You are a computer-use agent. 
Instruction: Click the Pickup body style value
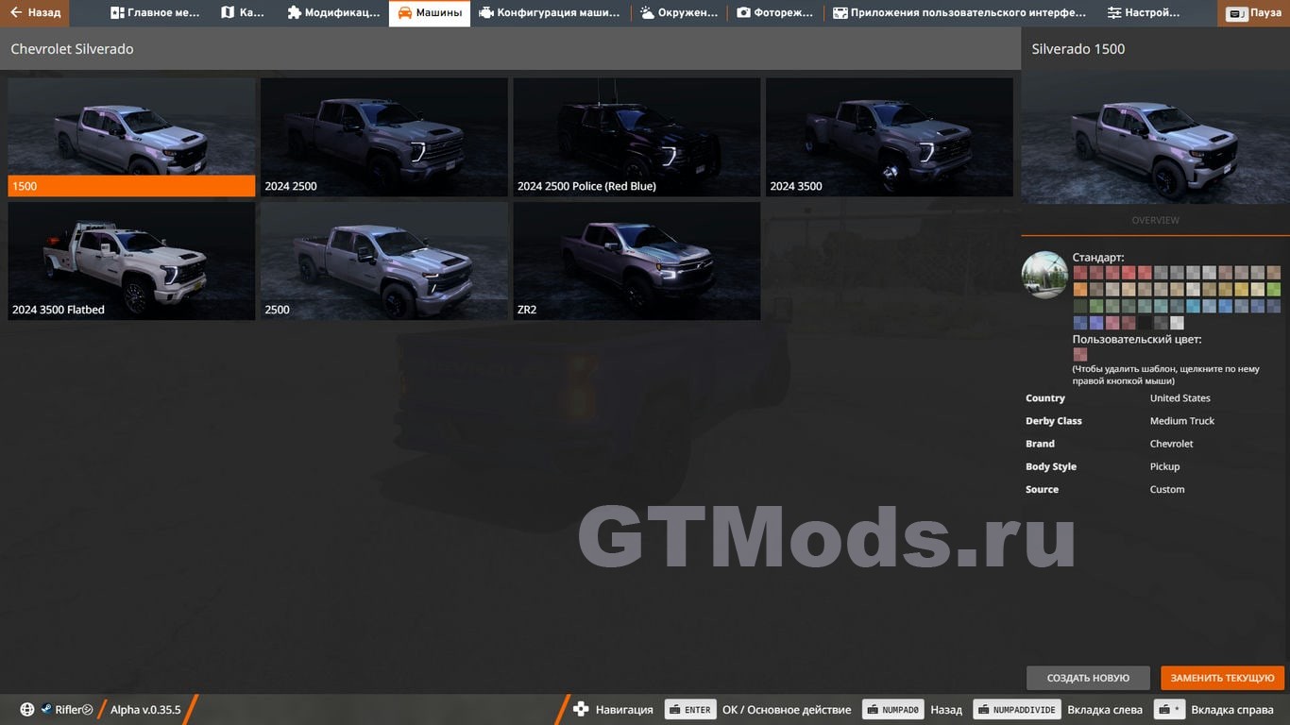1165,466
